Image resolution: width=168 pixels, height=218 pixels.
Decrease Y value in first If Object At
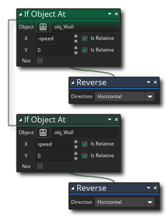click(76, 53)
